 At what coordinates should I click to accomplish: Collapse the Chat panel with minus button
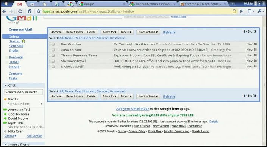pos(5,86)
